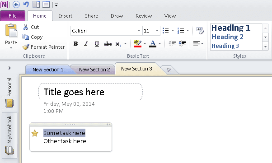
Task: Click the Styles gallery scroll down arrow
Action: coord(265,37)
